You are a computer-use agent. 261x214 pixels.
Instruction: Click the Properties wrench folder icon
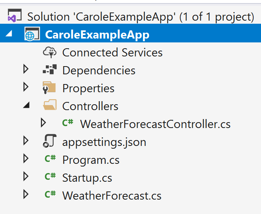click(49, 88)
